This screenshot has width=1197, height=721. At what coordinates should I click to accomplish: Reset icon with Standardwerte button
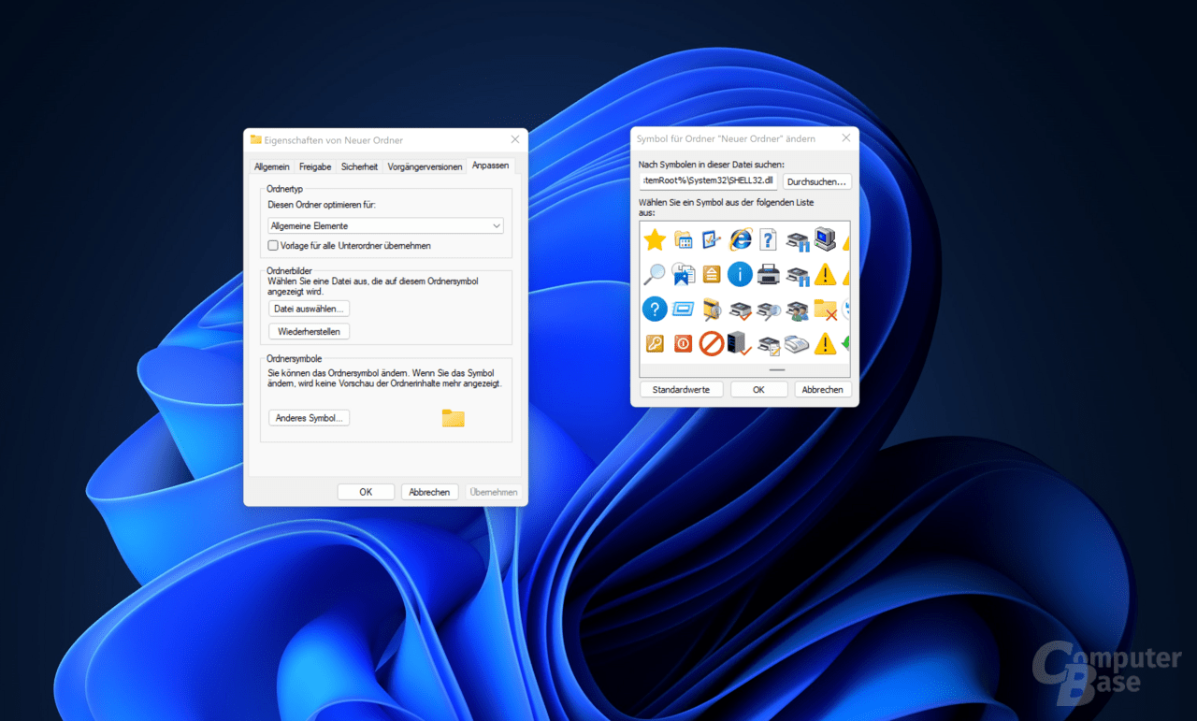tap(681, 389)
